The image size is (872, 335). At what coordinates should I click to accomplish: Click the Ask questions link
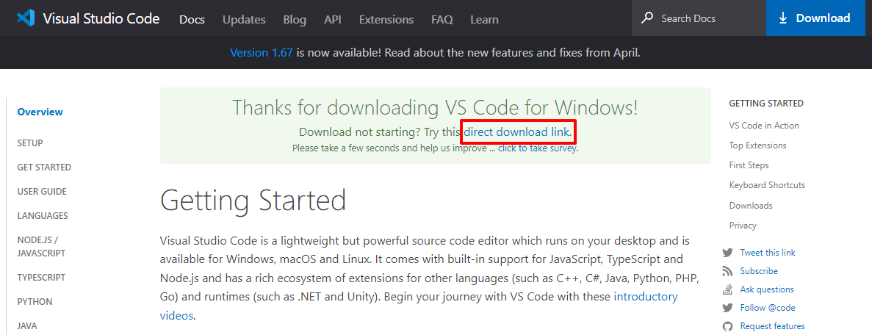click(x=767, y=289)
